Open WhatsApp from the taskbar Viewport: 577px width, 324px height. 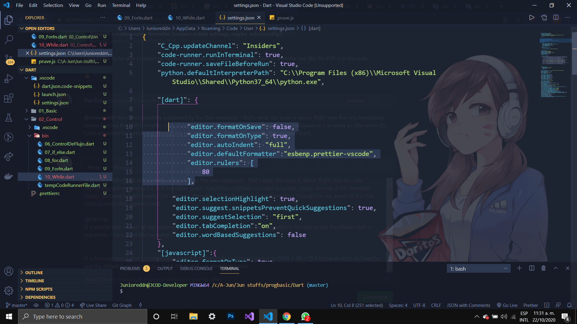(305, 316)
